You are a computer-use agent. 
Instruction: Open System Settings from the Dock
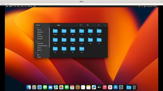[121, 87]
